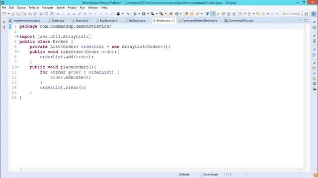Click the horizontal scrollbar of the editor
This screenshot has height=178, width=318.
coord(161,169)
